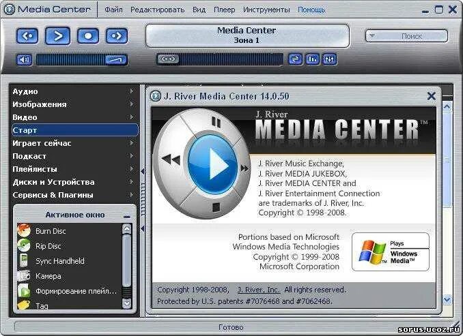Expand the Подкаст arrow

point(132,156)
